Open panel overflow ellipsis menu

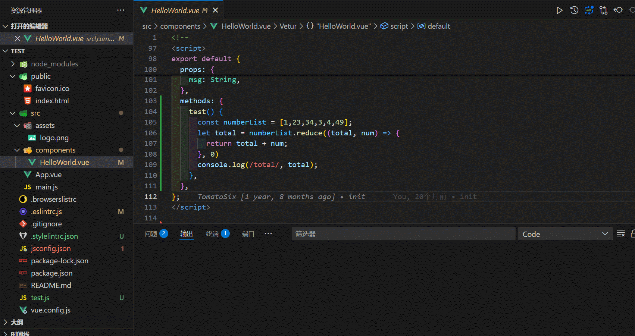click(x=268, y=233)
